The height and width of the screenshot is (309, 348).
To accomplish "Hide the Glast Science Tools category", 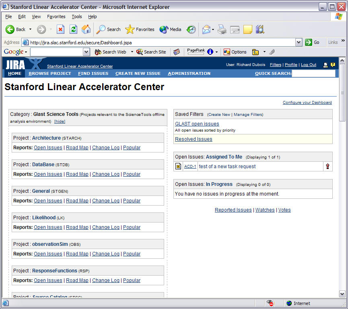I will [x=60, y=122].
